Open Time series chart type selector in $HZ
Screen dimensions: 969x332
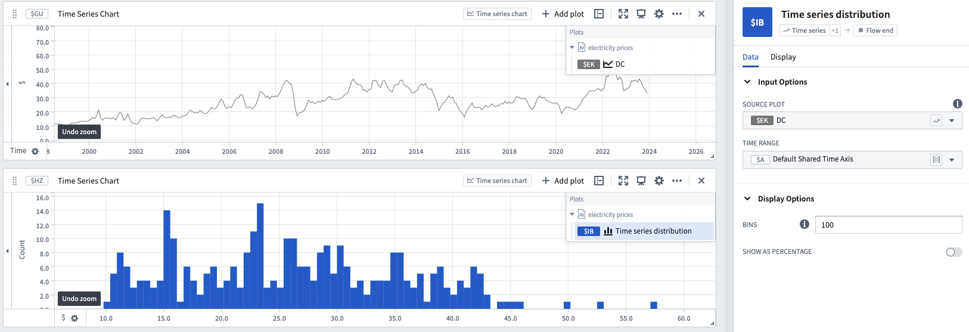pos(498,181)
